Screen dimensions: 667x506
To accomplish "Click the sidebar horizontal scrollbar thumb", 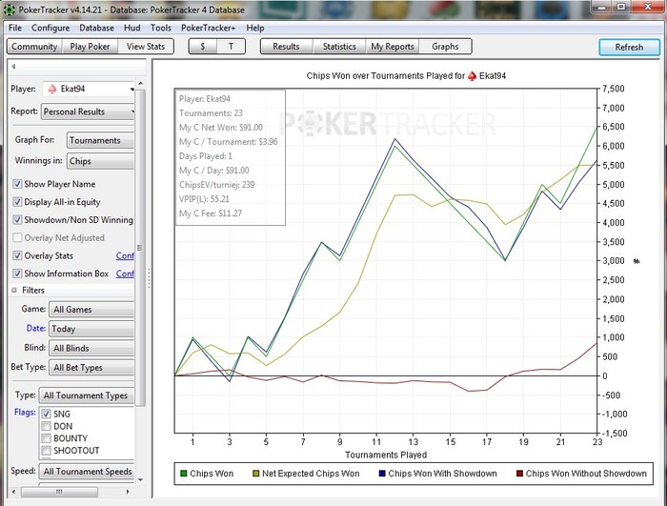I will tap(59, 492).
